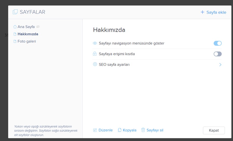
Task: Click the copy icon beside Kopyala
Action: coord(119,130)
